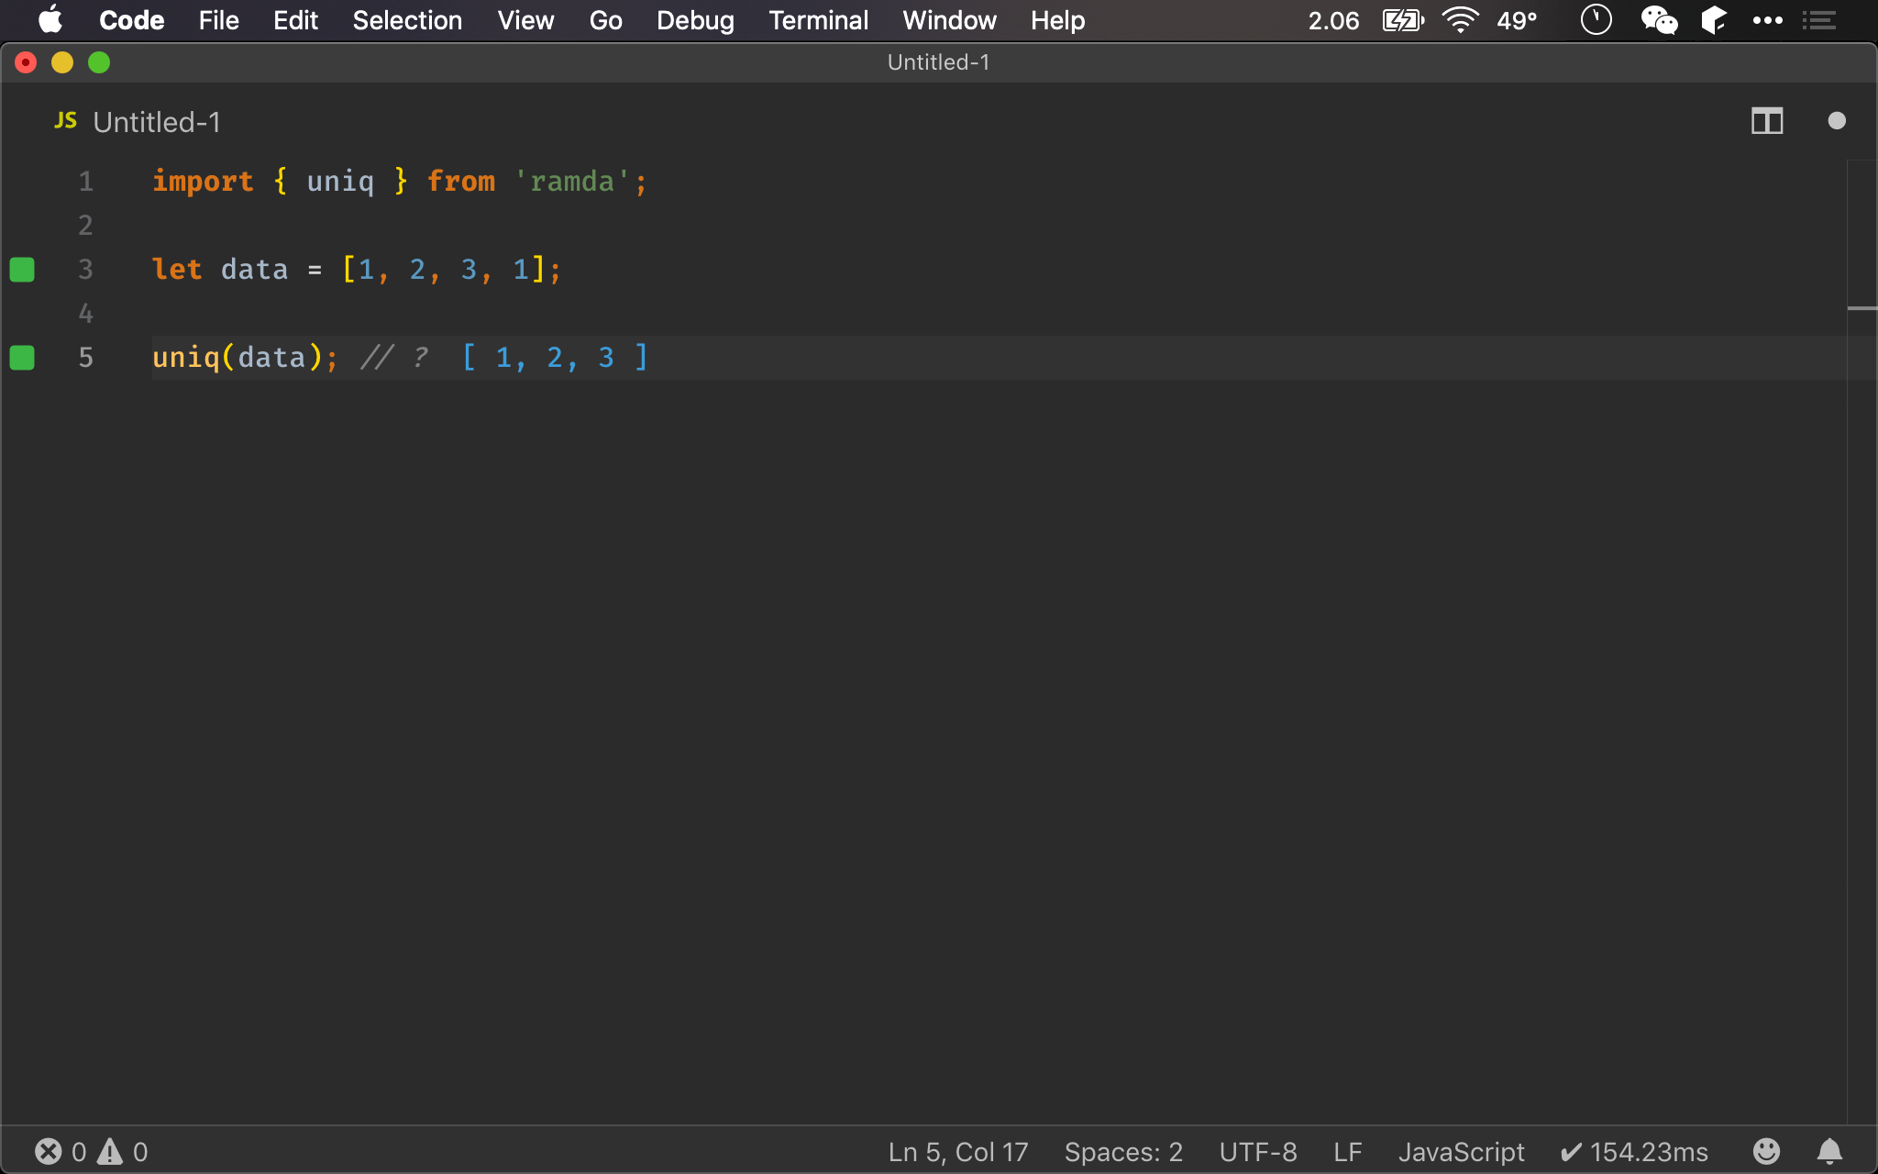Image resolution: width=1878 pixels, height=1174 pixels.
Task: Click the green coverage marker on line 5
Action: click(x=22, y=358)
